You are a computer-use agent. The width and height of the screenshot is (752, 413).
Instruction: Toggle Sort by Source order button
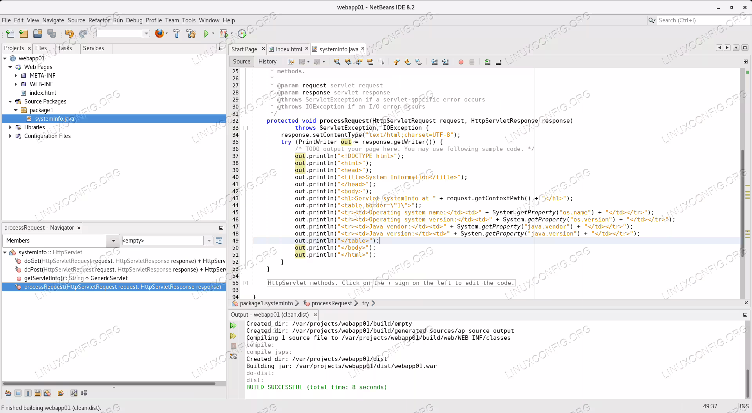point(84,393)
